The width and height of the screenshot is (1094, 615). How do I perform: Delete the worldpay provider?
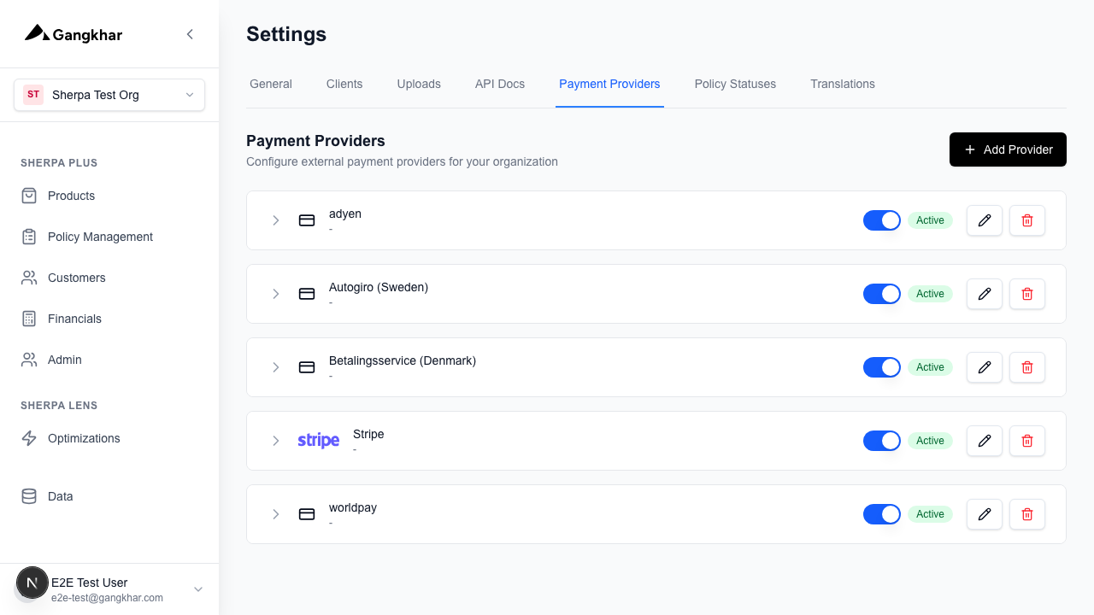pos(1027,514)
